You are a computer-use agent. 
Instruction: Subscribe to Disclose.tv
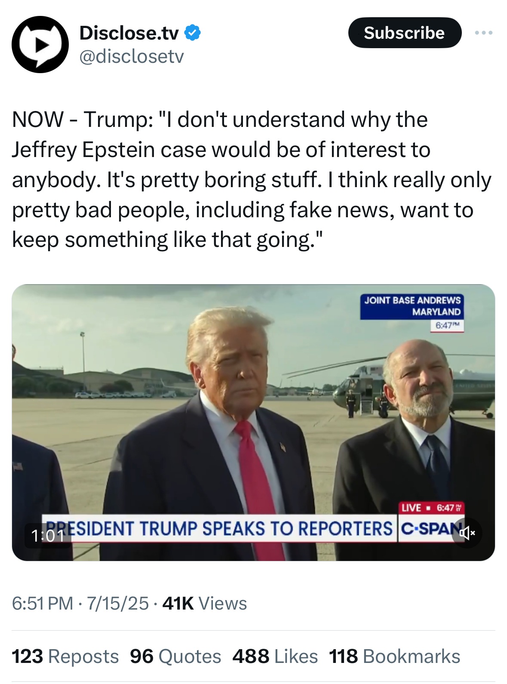click(405, 33)
